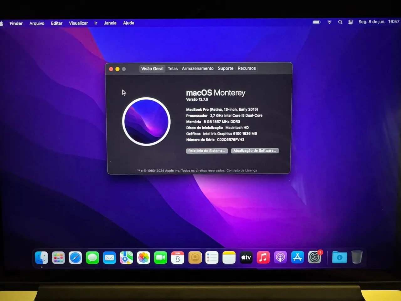The image size is (401, 301).
Task: Launch Safari from the Dock
Action: pos(76,258)
